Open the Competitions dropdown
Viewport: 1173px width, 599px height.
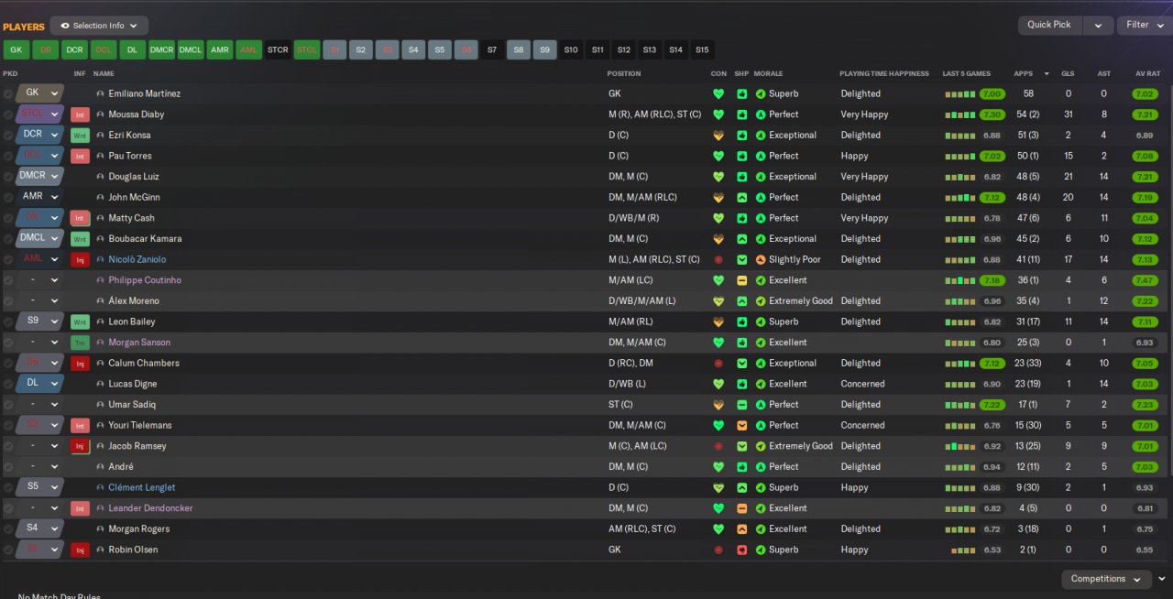[x=1106, y=579]
